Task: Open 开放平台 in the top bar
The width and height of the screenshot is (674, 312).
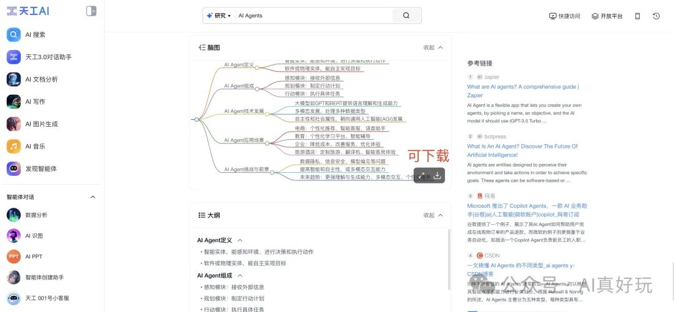Action: point(607,16)
